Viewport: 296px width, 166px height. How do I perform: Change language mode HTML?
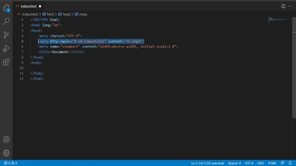[272, 163]
